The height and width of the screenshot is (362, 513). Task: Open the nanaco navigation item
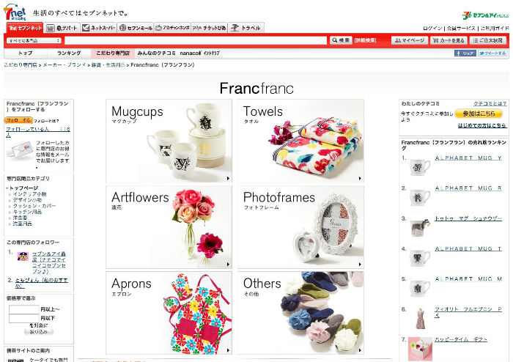coord(200,53)
